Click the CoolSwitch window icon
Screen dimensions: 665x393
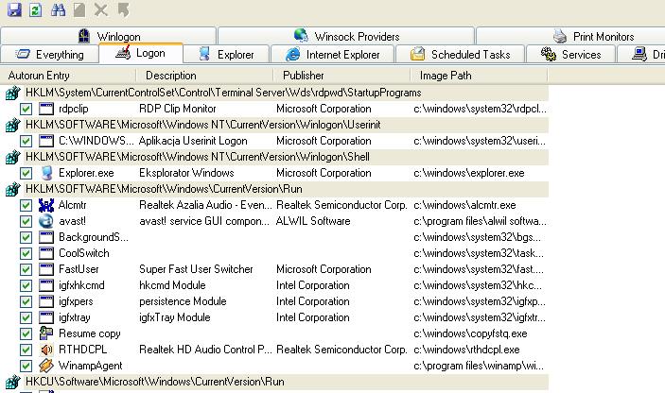tap(46, 254)
